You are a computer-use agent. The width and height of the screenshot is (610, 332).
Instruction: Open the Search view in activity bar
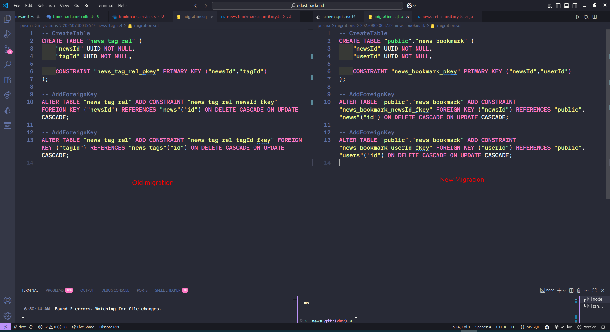(x=8, y=64)
